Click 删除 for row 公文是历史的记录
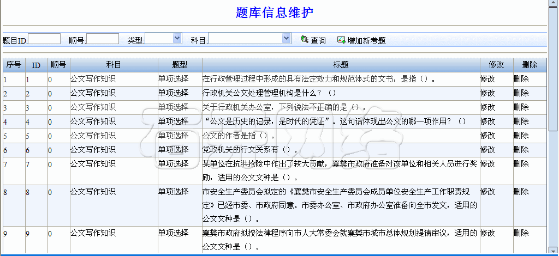 pyautogui.click(x=521, y=121)
